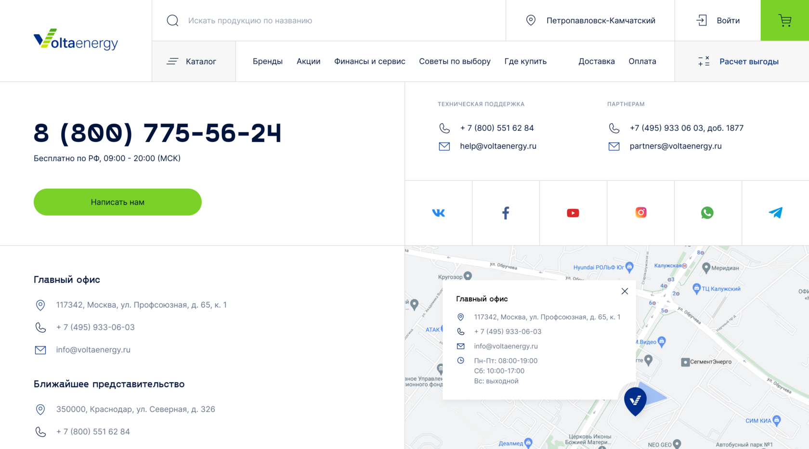Open the VK social page
Image resolution: width=809 pixels, height=449 pixels.
438,213
